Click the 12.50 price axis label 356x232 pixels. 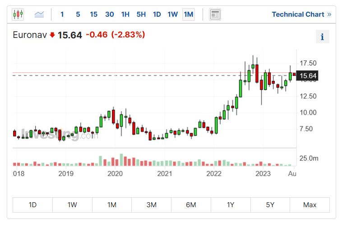[308, 96]
